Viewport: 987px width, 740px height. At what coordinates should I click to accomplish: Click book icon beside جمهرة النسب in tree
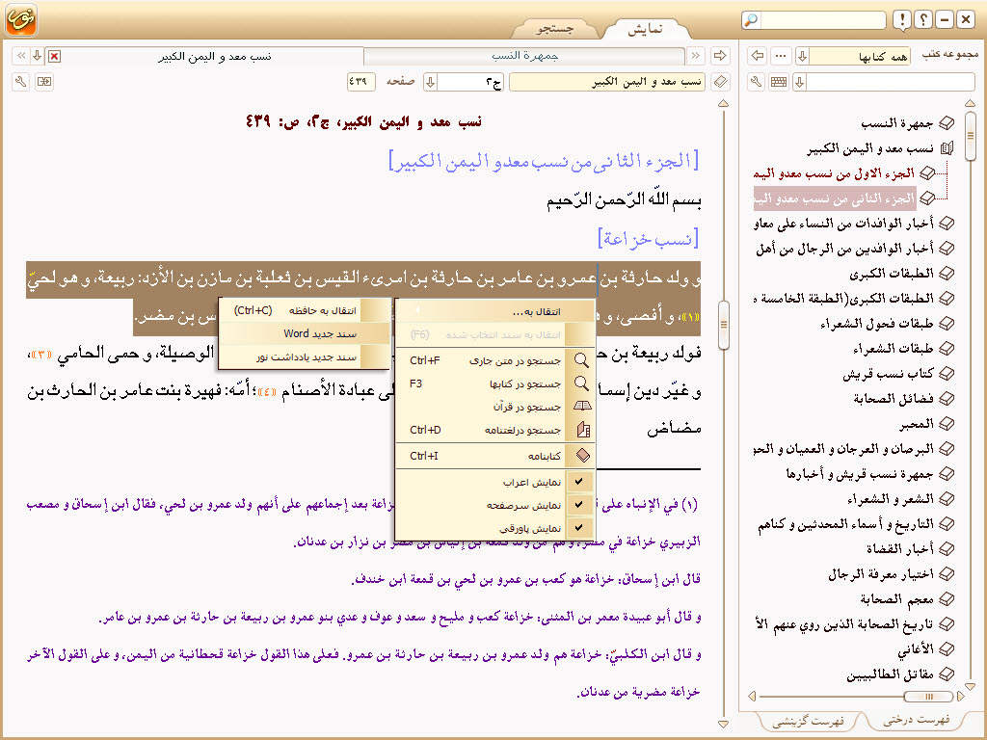[947, 123]
